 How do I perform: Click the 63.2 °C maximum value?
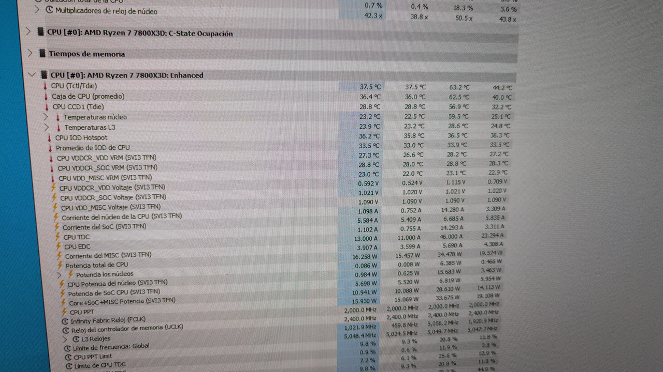click(459, 87)
